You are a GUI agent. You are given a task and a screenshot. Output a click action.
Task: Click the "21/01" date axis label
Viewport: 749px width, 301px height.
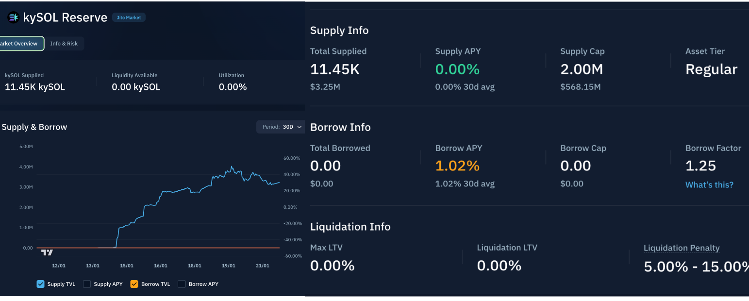263,266
